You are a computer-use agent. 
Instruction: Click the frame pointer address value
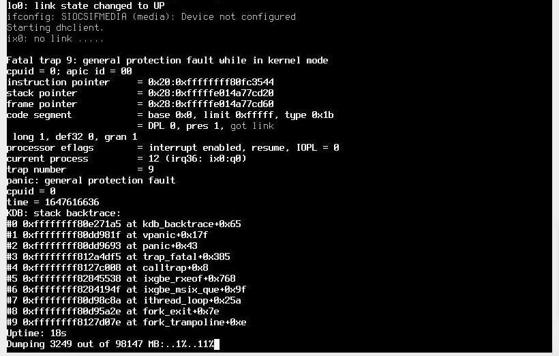pyautogui.click(x=211, y=104)
